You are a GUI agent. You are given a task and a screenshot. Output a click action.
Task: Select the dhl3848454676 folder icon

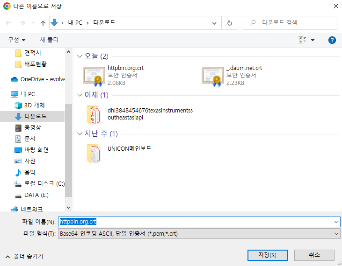[94, 115]
